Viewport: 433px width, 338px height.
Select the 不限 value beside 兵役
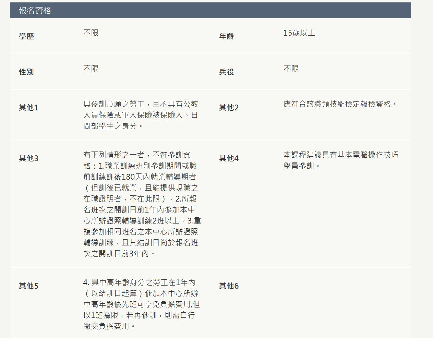coord(291,69)
